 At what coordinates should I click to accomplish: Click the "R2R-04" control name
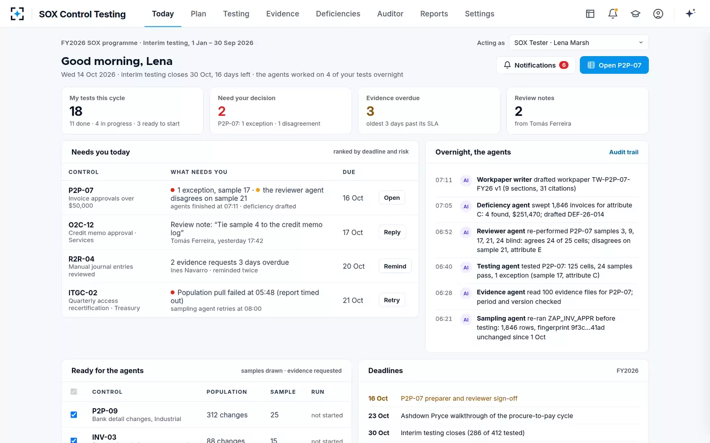[81, 259]
